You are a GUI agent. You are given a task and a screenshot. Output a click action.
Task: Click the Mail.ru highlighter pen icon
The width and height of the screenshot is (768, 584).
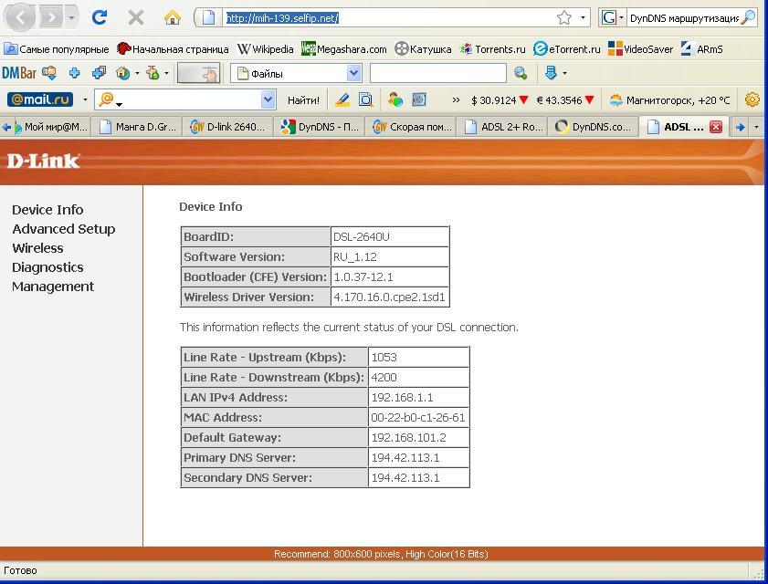(x=342, y=99)
